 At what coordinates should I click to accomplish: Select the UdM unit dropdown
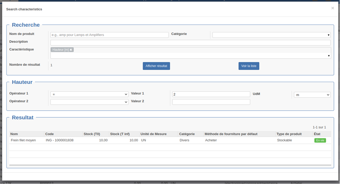pyautogui.click(x=312, y=95)
